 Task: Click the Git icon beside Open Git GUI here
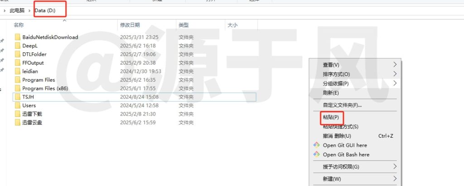(317, 145)
